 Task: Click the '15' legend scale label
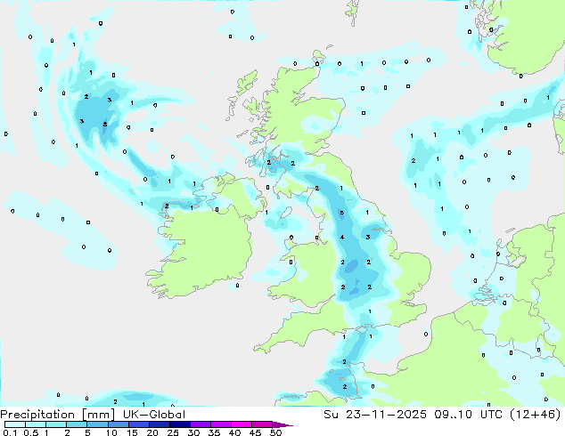tap(132, 432)
